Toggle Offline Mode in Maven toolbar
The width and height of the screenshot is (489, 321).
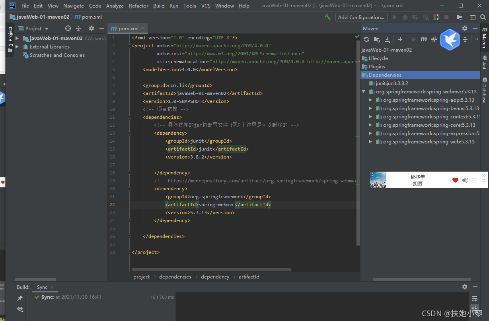click(x=434, y=39)
